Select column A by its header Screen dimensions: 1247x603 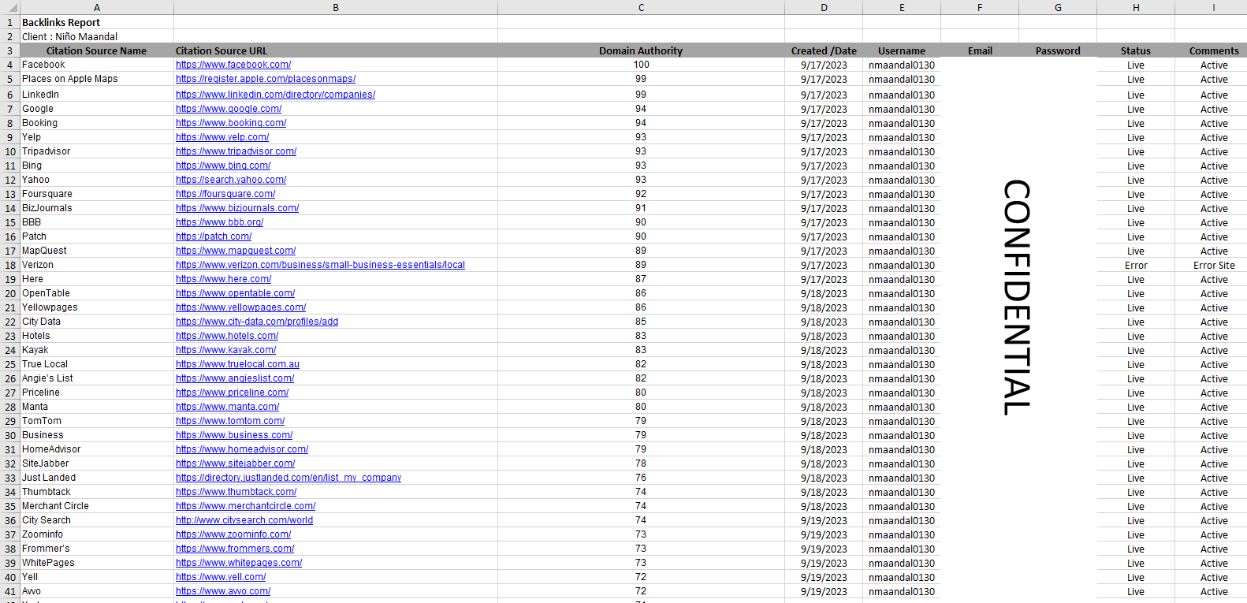96,7
